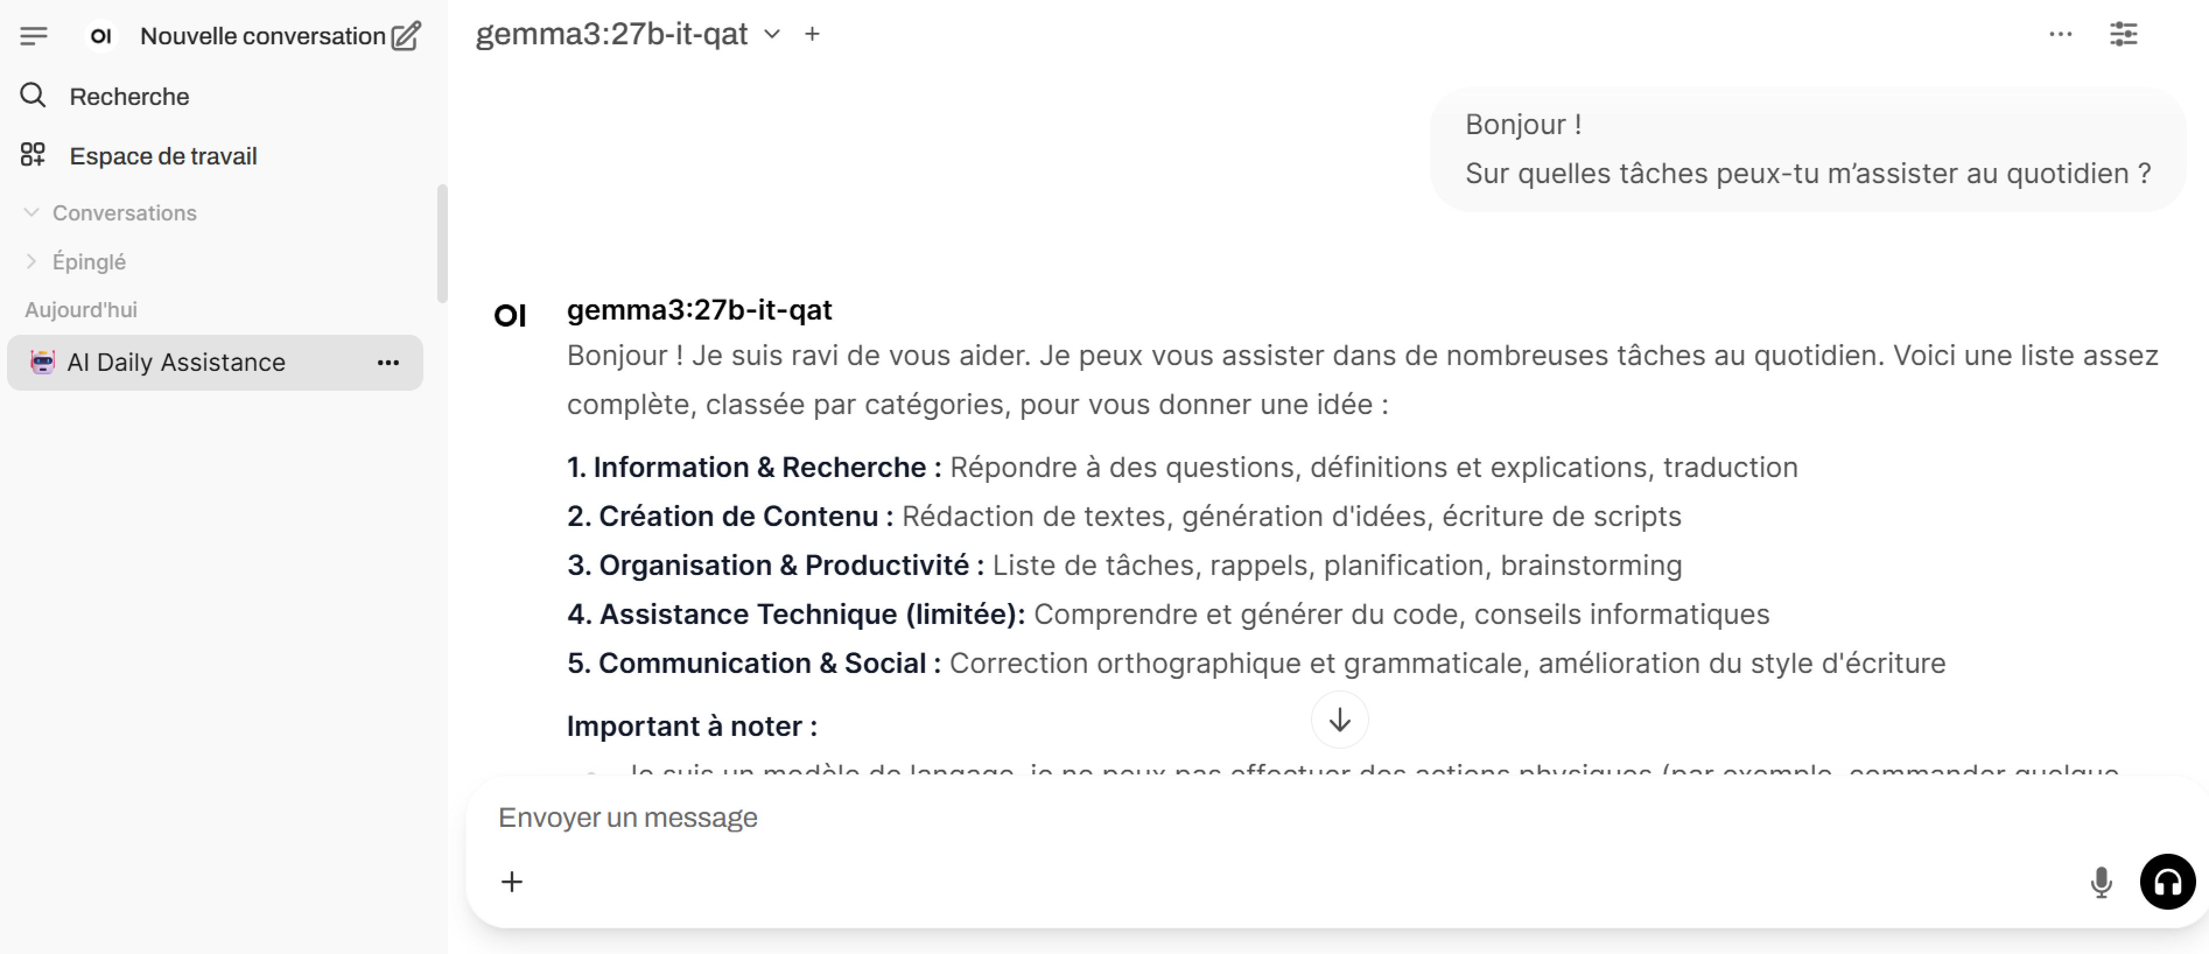Open Espace de travail workspace

(x=163, y=156)
